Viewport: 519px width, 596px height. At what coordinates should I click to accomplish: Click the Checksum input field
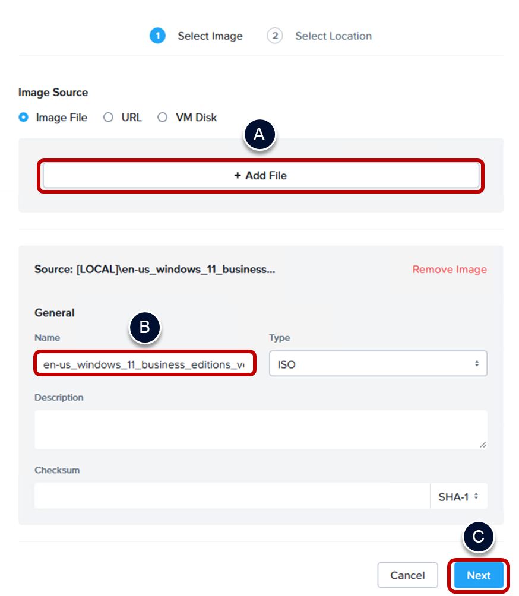[232, 496]
